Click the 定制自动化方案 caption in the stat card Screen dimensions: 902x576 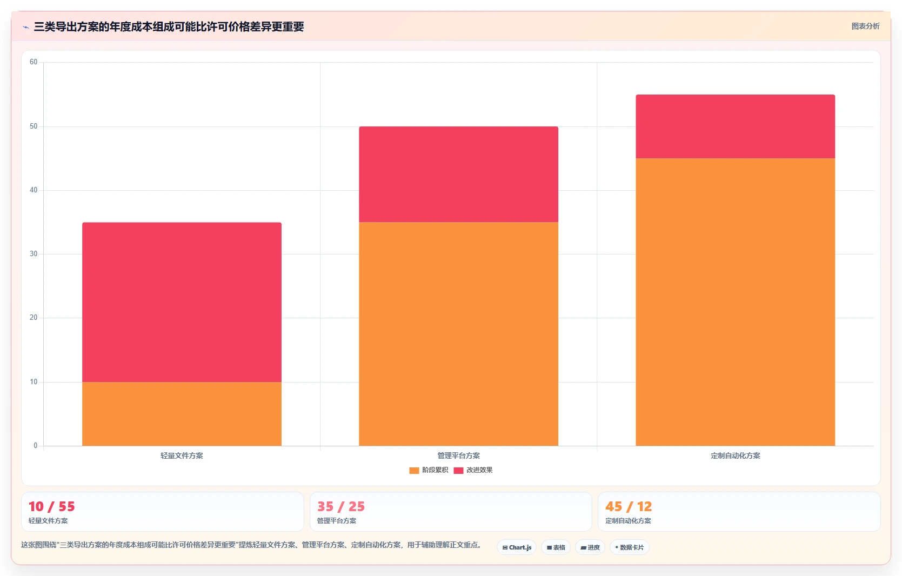tap(628, 521)
